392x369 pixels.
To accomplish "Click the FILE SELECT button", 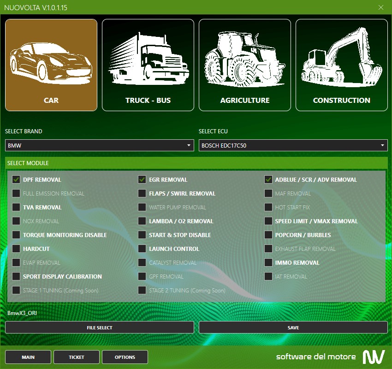I will (x=100, y=327).
